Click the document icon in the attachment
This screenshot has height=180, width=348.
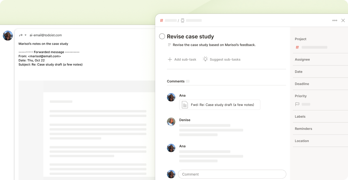[185, 105]
